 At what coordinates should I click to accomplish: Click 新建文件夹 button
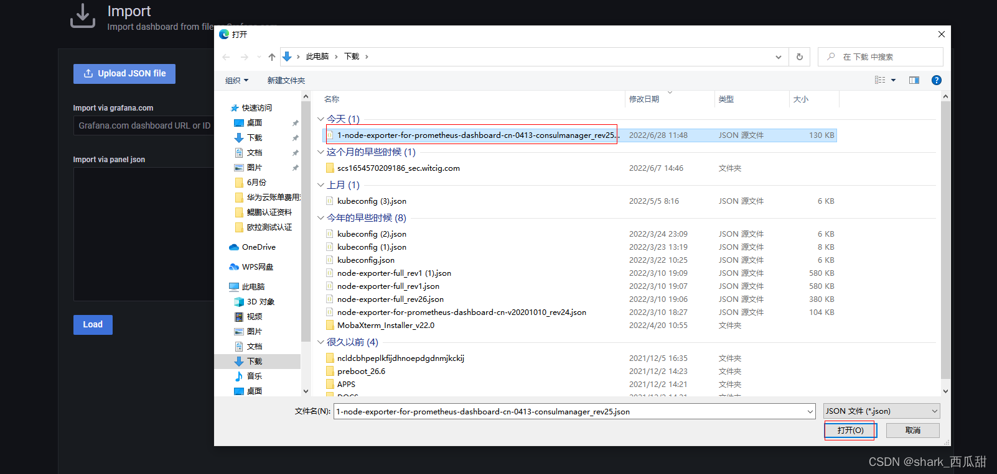click(286, 80)
